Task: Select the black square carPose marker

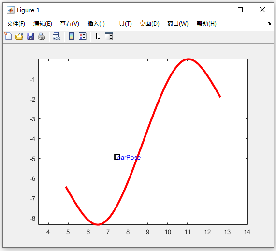Action: (117, 157)
